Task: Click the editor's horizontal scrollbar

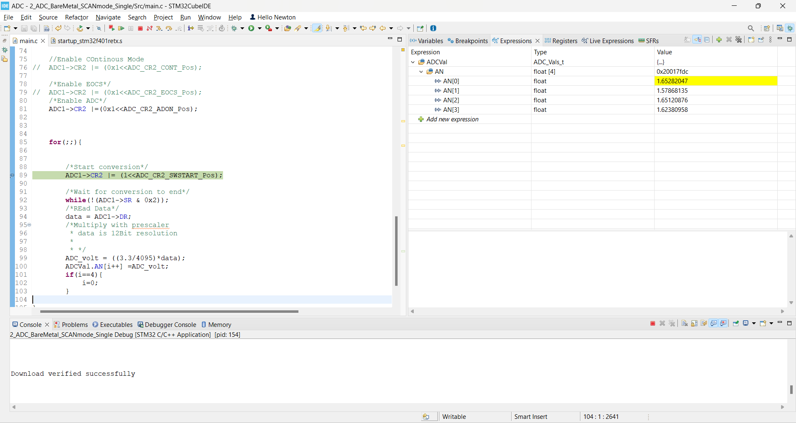Action: pyautogui.click(x=169, y=311)
